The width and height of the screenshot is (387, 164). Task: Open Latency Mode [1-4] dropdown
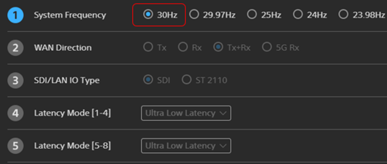(x=186, y=113)
